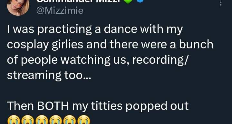232x124 pixels.
Task: Click the green heart emoji beside the name
Action: [x=128, y=2]
